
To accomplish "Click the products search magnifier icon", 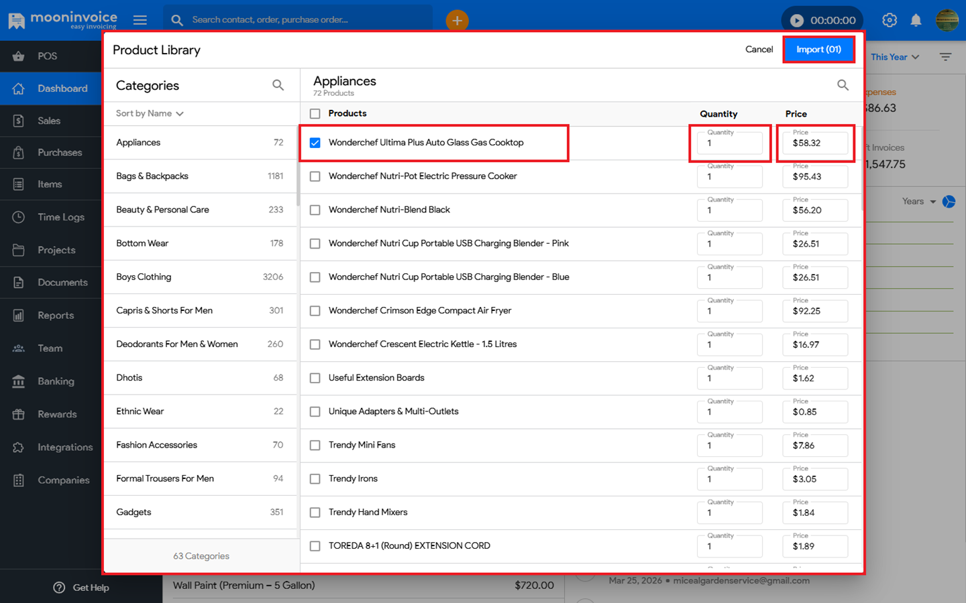I will click(x=843, y=85).
